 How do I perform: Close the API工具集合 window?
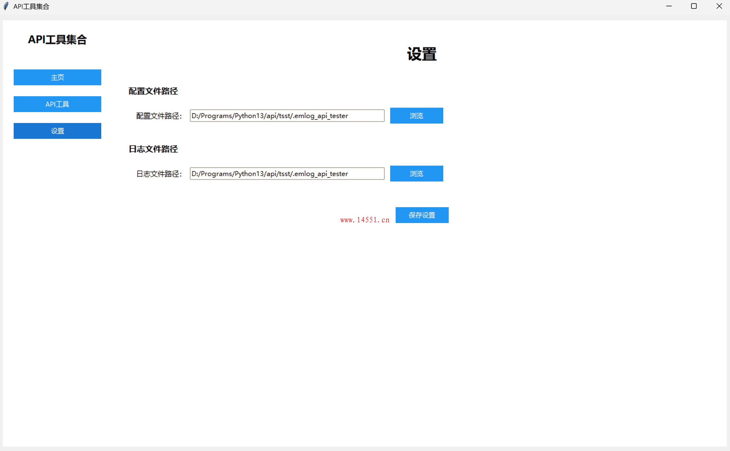point(719,6)
